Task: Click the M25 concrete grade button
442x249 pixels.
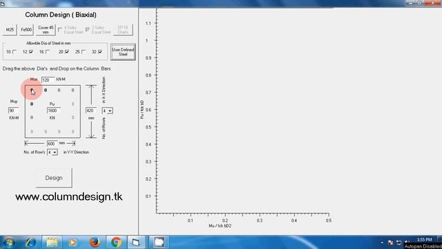Action: pos(10,30)
